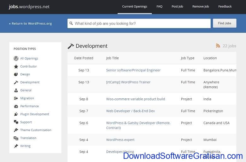Select Theme Customization category
This screenshot has width=246, height=162.
coord(36,130)
